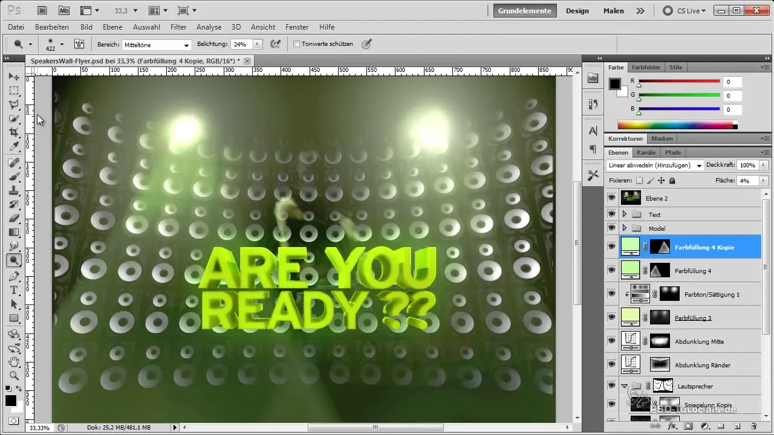Open the Paragraph panel from the collapsed dock
Screen dimensions: 774x435
(593, 149)
